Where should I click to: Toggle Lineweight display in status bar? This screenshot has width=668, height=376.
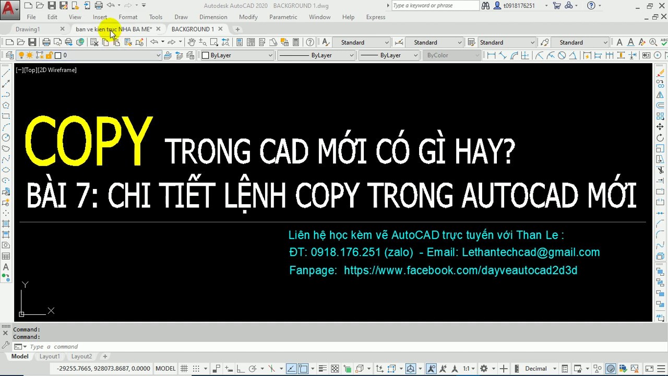[323, 369]
